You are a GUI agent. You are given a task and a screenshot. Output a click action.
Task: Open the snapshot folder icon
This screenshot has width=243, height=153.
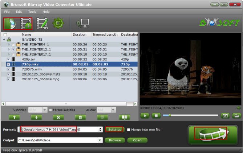point(237,116)
